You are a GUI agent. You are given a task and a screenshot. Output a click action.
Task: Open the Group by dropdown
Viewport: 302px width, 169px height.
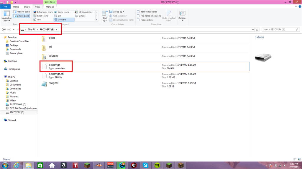tap(117, 12)
